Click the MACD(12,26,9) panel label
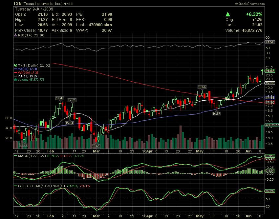279x219 pixels. click(x=32, y=156)
